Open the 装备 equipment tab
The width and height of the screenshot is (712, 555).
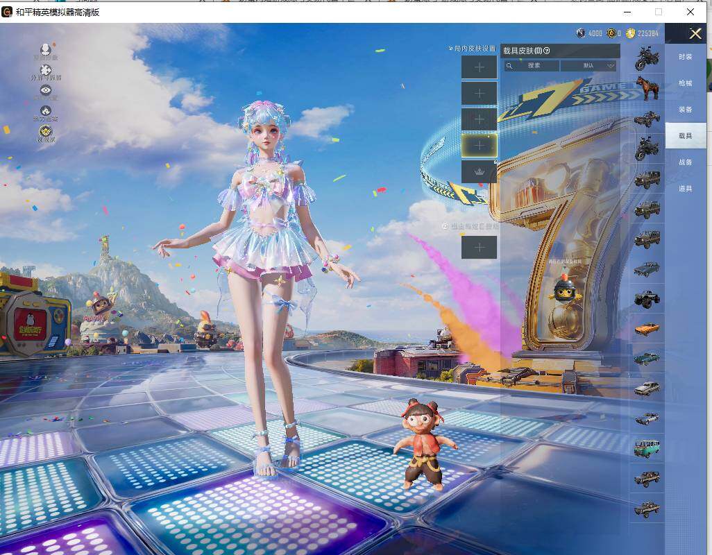[x=685, y=110]
